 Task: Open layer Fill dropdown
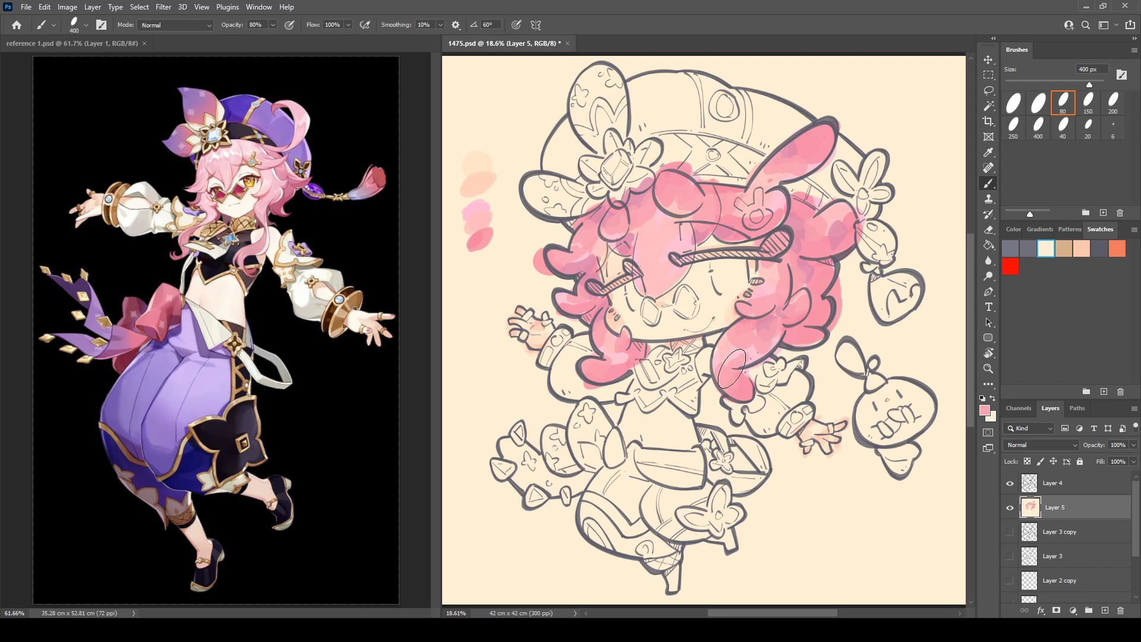(x=1133, y=461)
